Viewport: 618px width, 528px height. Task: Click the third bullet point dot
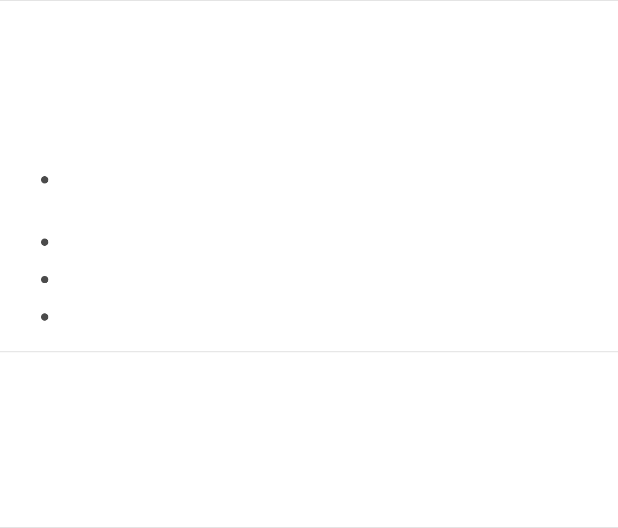click(x=45, y=280)
